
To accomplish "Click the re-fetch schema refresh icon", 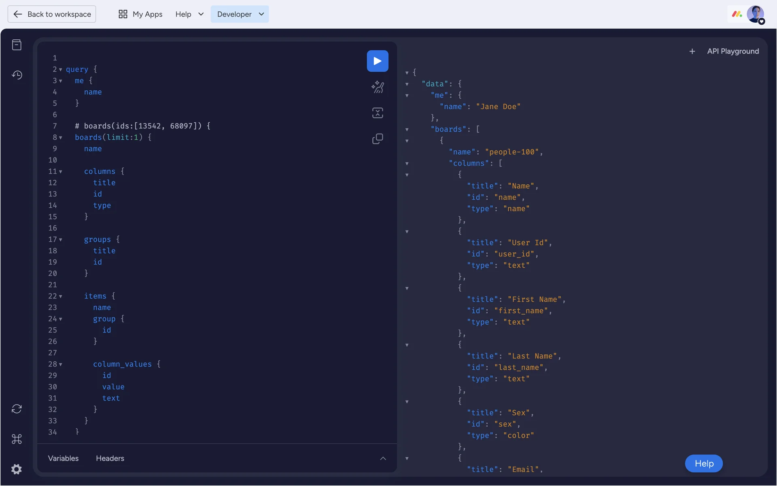I will (17, 409).
